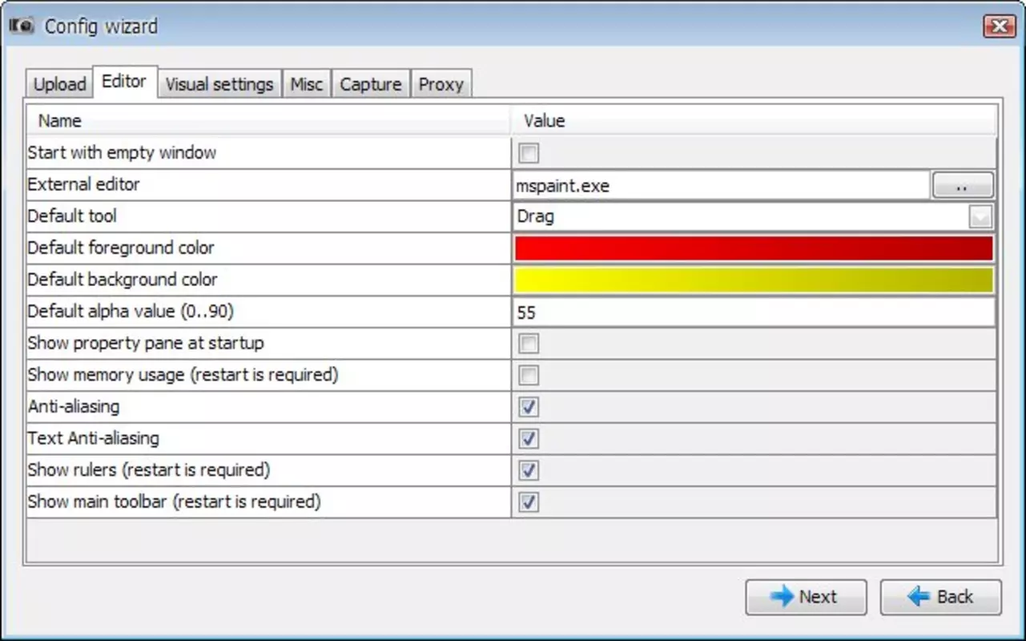Select the 'Default tool' row label
Screen dimensions: 1026x641
coord(72,216)
